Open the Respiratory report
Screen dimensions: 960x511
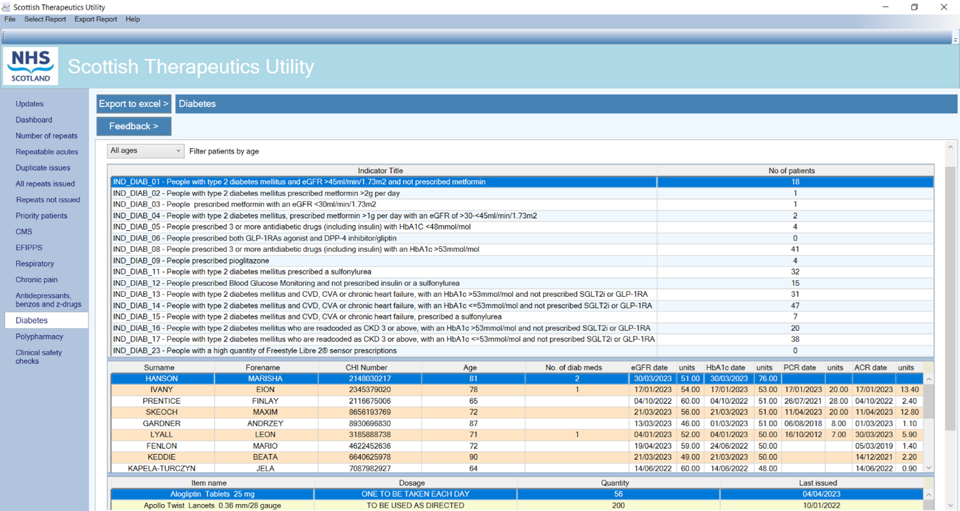pyautogui.click(x=35, y=263)
